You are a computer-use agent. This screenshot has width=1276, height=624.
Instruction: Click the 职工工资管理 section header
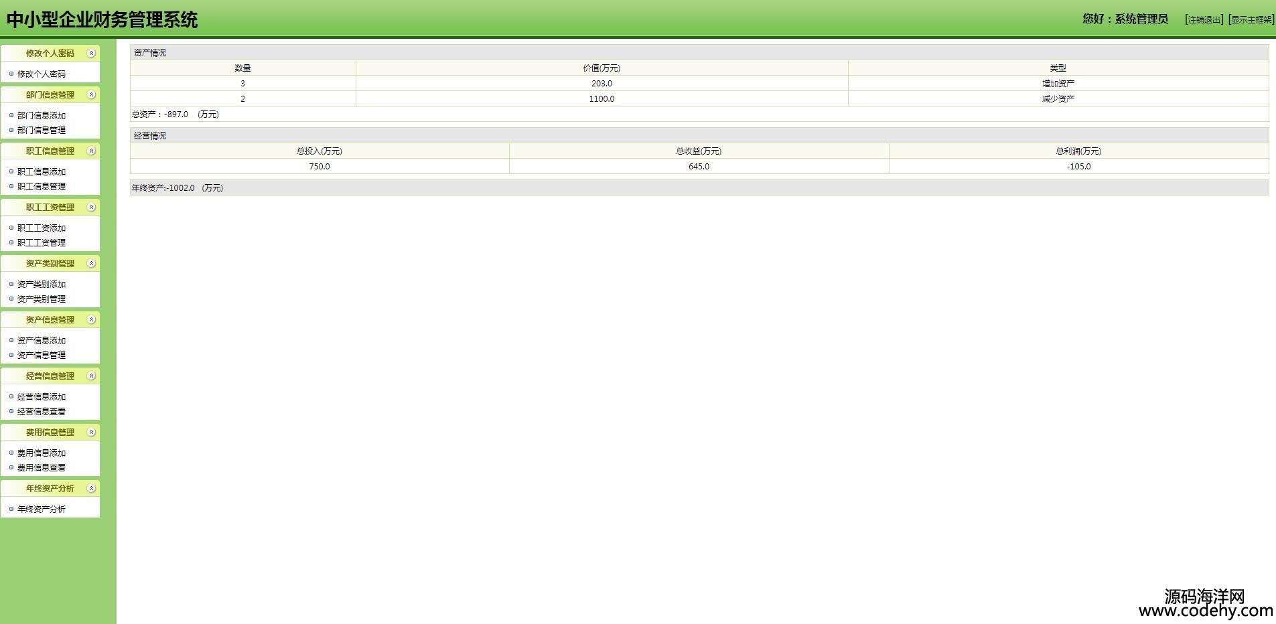[x=50, y=208]
